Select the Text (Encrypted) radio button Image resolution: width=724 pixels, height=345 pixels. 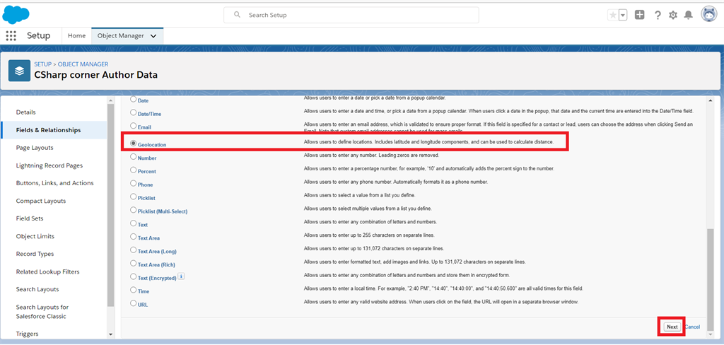[x=134, y=276]
